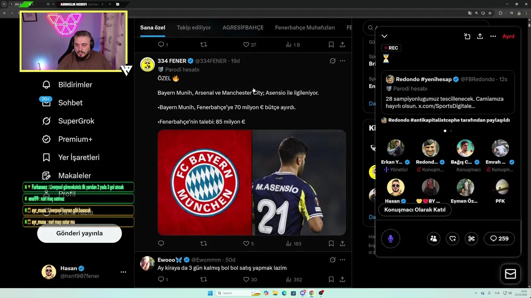Screen dimensions: 531x298
Task: Click Konuşmacı Olarak Katıl button
Action: 415,209
